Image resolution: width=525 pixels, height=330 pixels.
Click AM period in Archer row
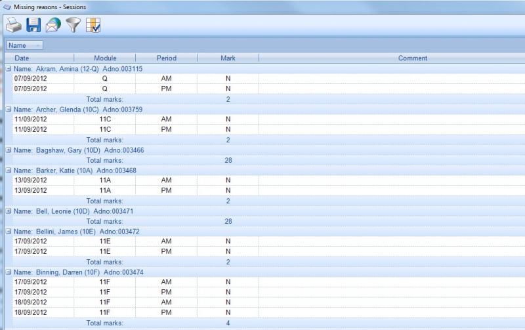point(167,119)
